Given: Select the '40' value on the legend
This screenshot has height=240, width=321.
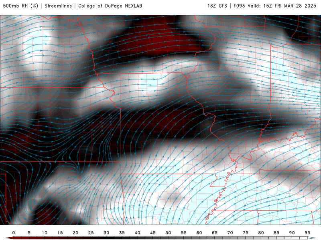Looking at the screenshot, I should tap(137, 233).
